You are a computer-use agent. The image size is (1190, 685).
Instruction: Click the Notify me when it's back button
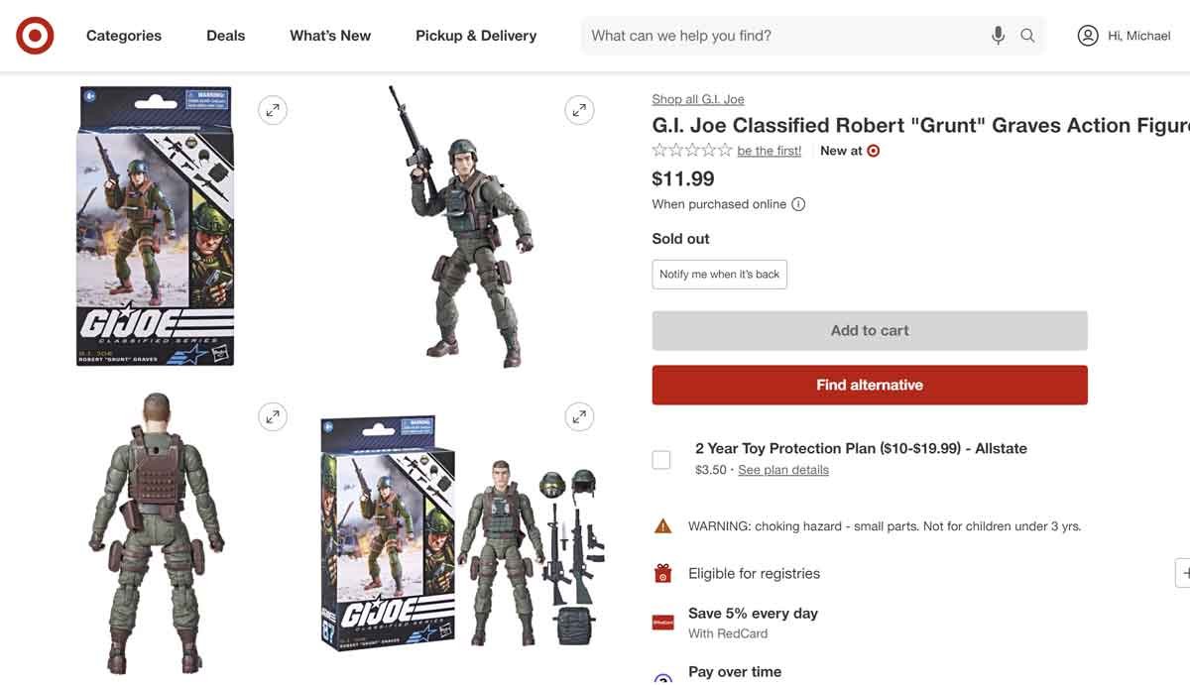719,273
